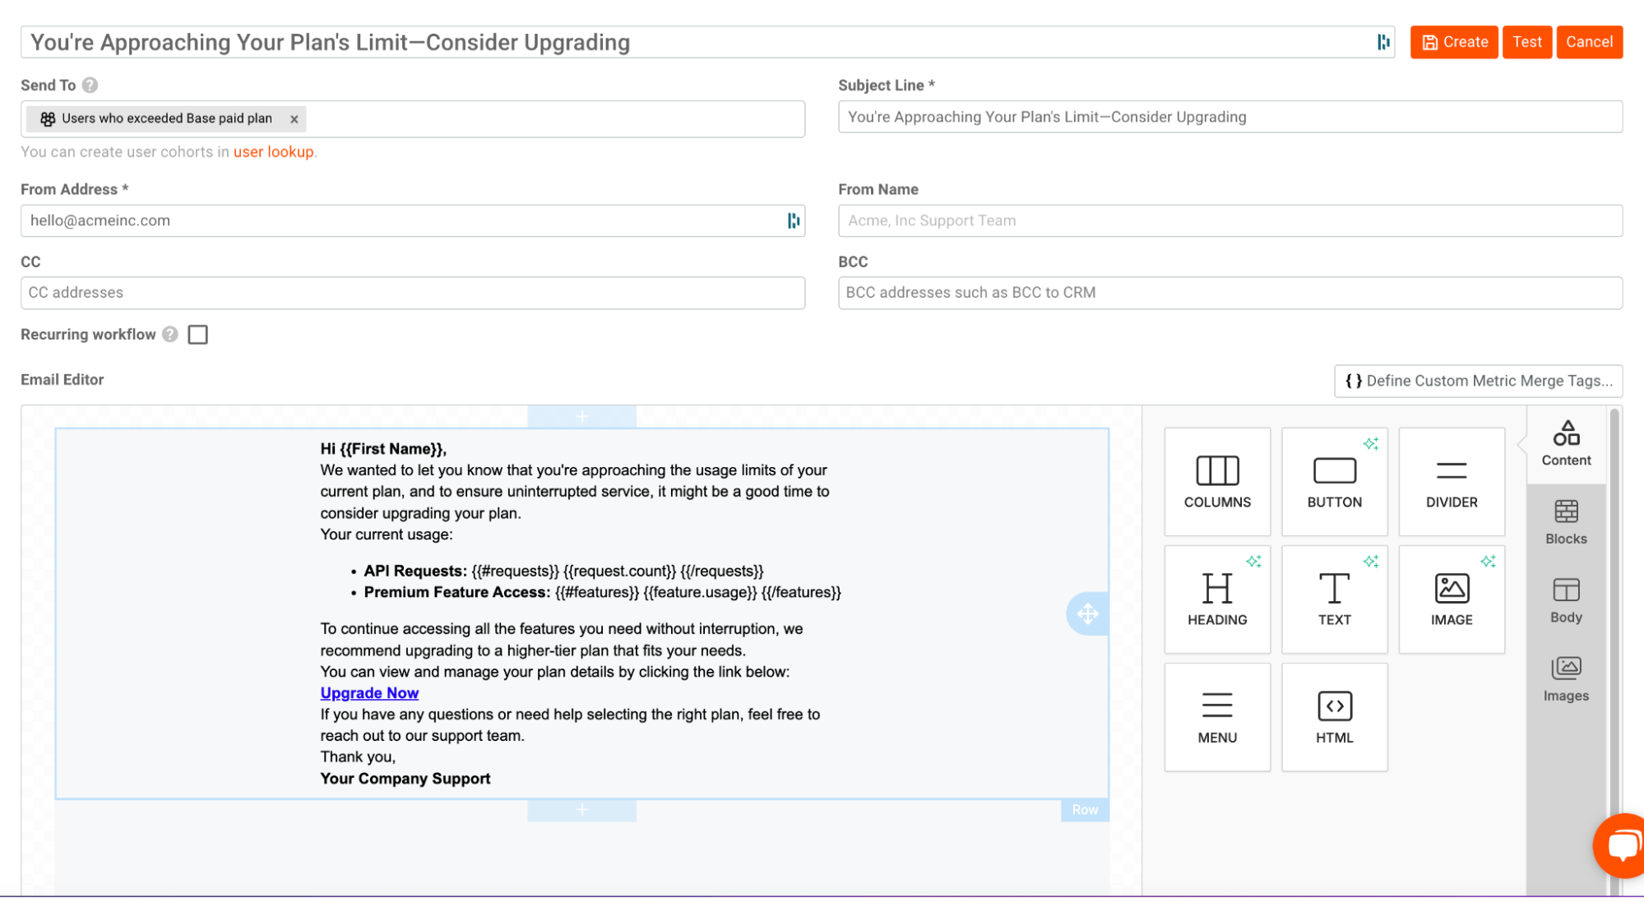
Task: Click the From Name input field
Action: [1230, 220]
